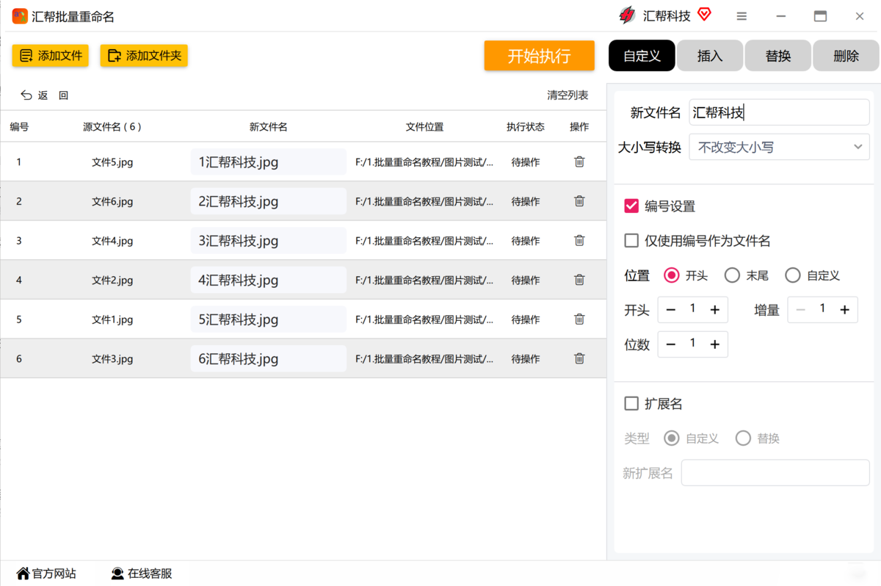Viewport: 881px width, 586px height.
Task: Remove 文件3.jpg using its trash icon
Action: click(579, 359)
